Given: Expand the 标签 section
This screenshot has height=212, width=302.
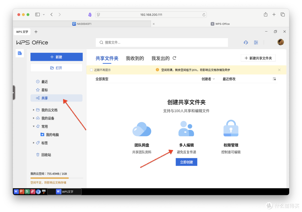Looking at the screenshot, I should [x=34, y=143].
